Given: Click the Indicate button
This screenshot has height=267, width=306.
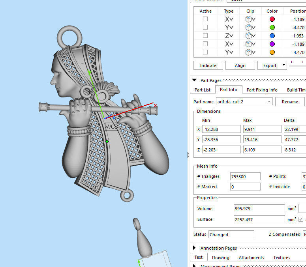Looking at the screenshot, I should 208,65.
